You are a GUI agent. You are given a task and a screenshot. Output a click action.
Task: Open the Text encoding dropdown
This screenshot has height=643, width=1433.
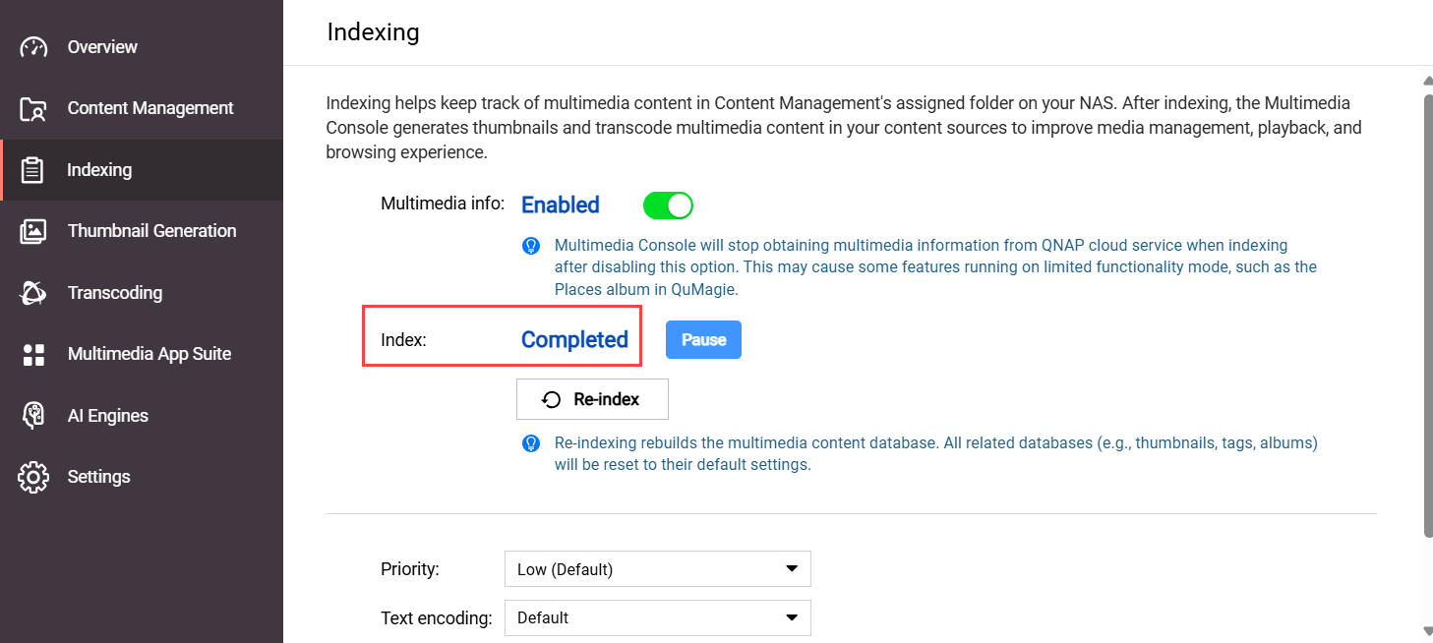pyautogui.click(x=657, y=618)
